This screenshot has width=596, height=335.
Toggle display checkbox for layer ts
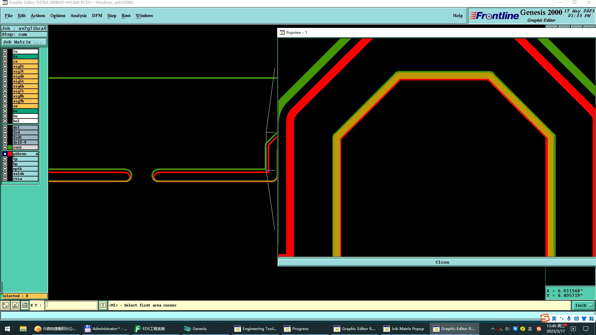pyautogui.click(x=5, y=56)
